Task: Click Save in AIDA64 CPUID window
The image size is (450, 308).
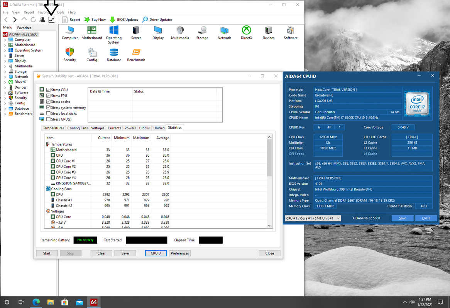Action: click(x=403, y=218)
